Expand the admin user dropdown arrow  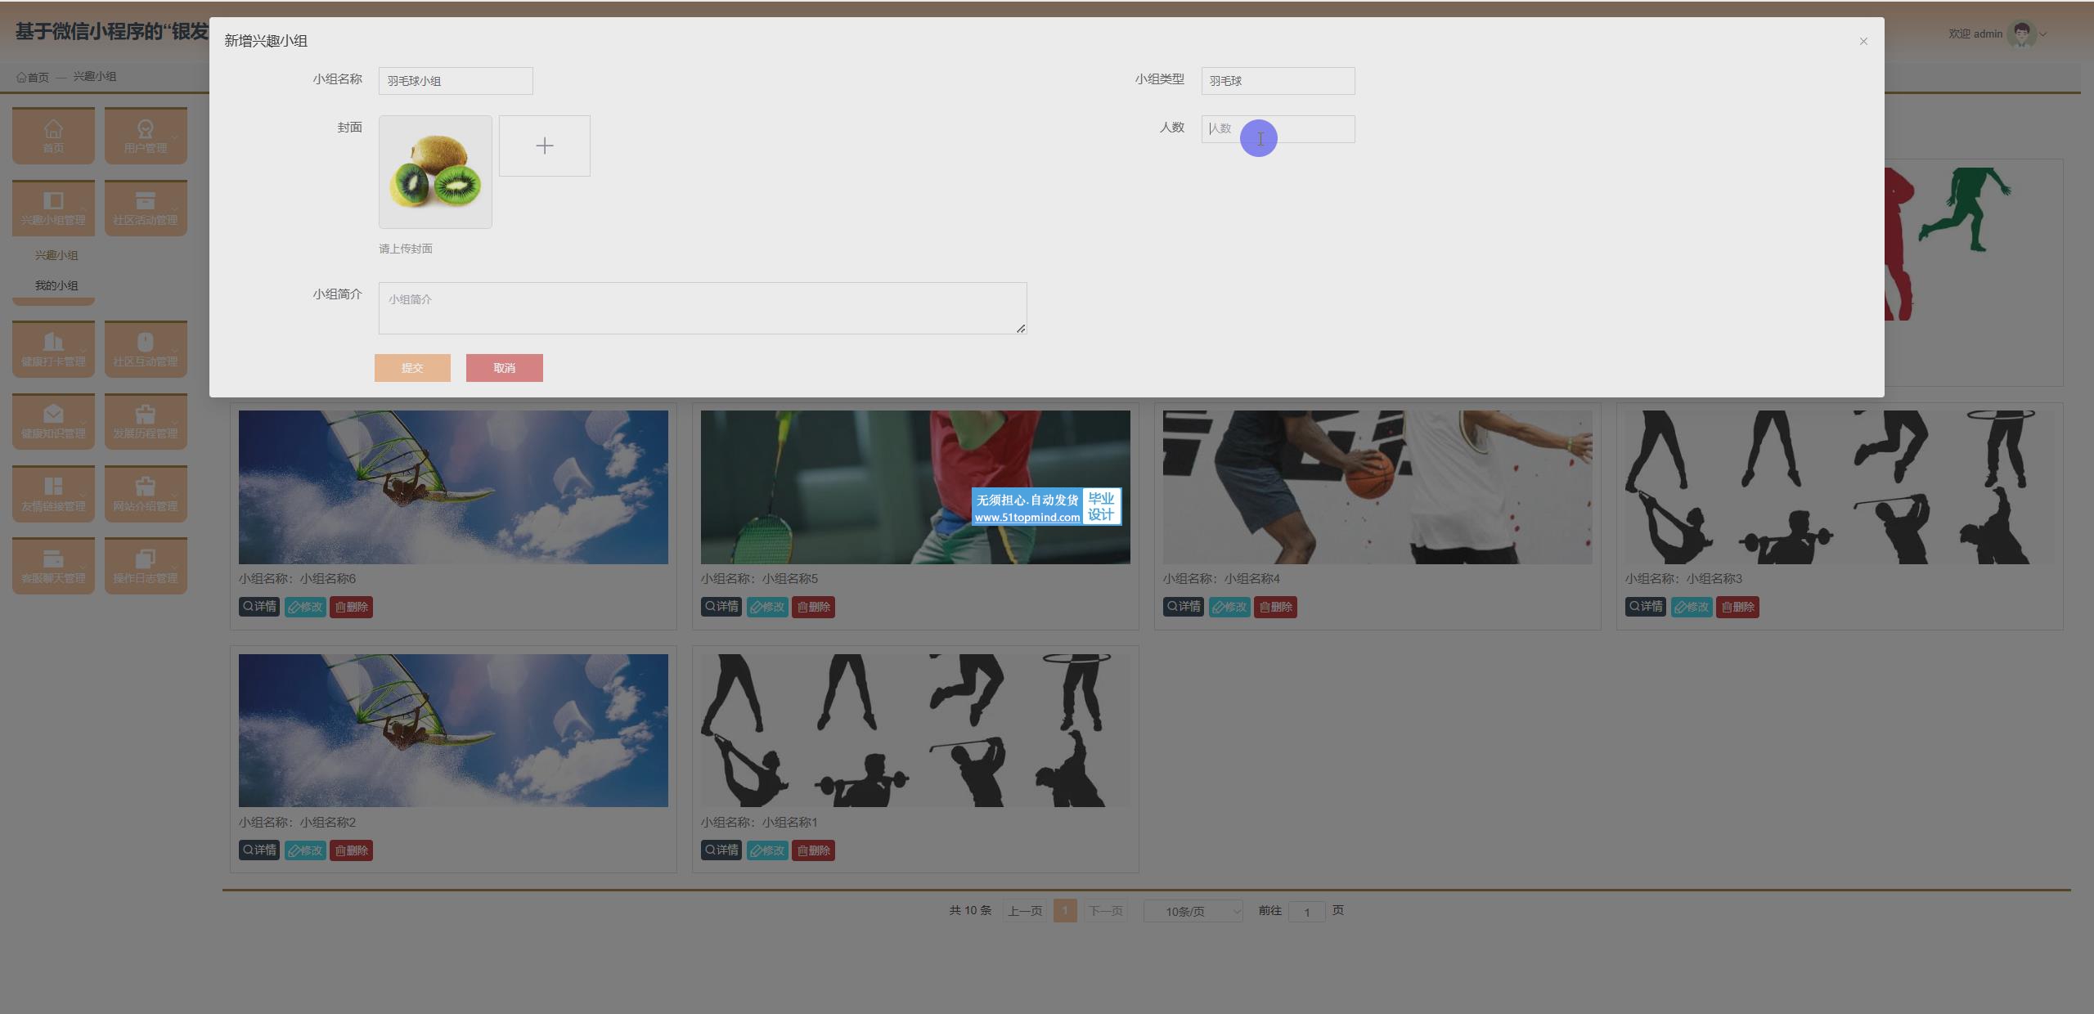tap(2042, 34)
